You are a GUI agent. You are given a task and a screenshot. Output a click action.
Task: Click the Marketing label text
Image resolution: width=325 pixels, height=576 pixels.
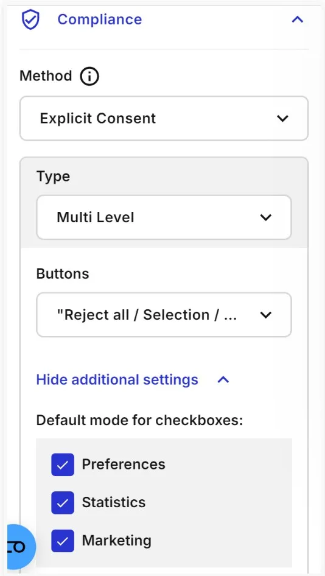coord(116,540)
